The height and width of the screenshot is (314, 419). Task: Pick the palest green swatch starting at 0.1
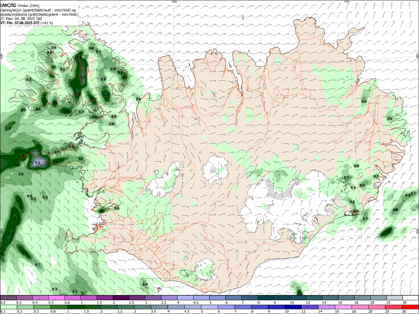[9, 307]
